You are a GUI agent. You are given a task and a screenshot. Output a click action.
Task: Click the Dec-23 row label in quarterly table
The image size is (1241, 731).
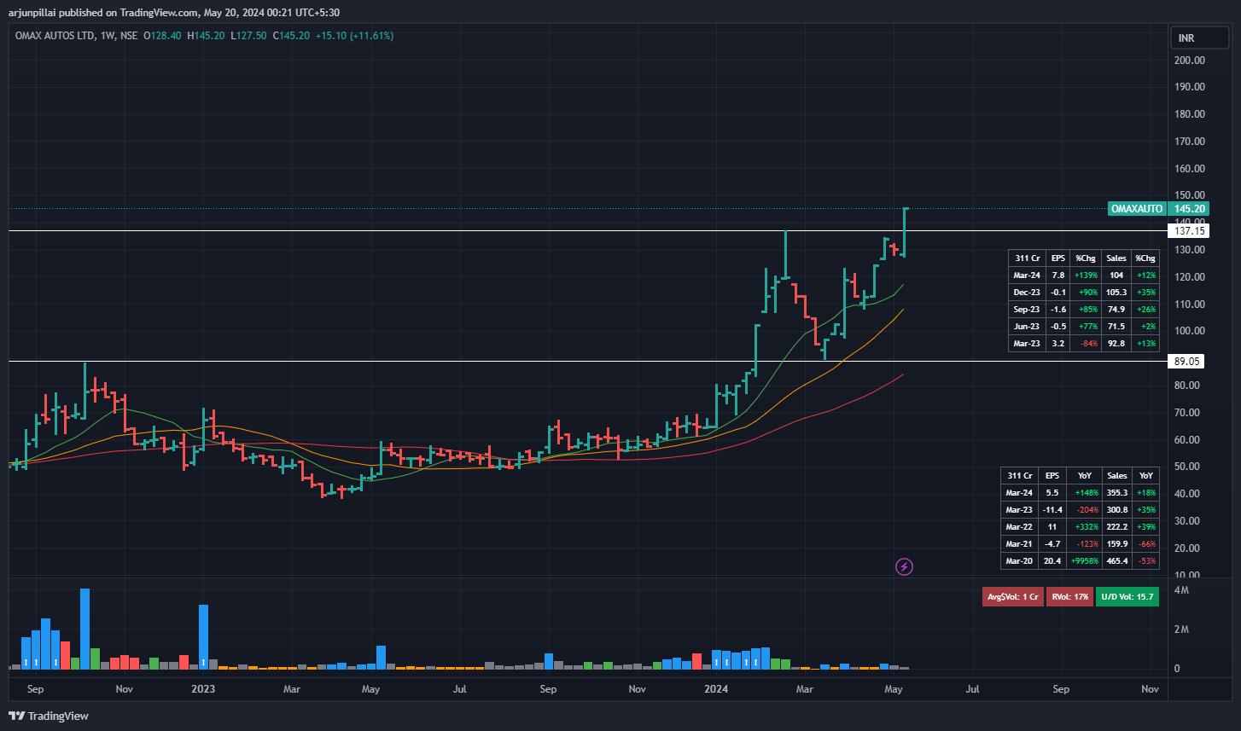point(1025,293)
